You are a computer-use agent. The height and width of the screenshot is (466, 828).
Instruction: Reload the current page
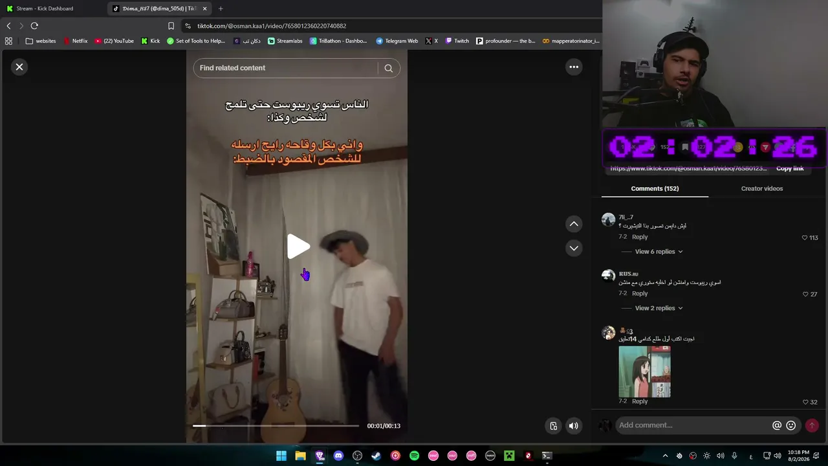(x=34, y=26)
